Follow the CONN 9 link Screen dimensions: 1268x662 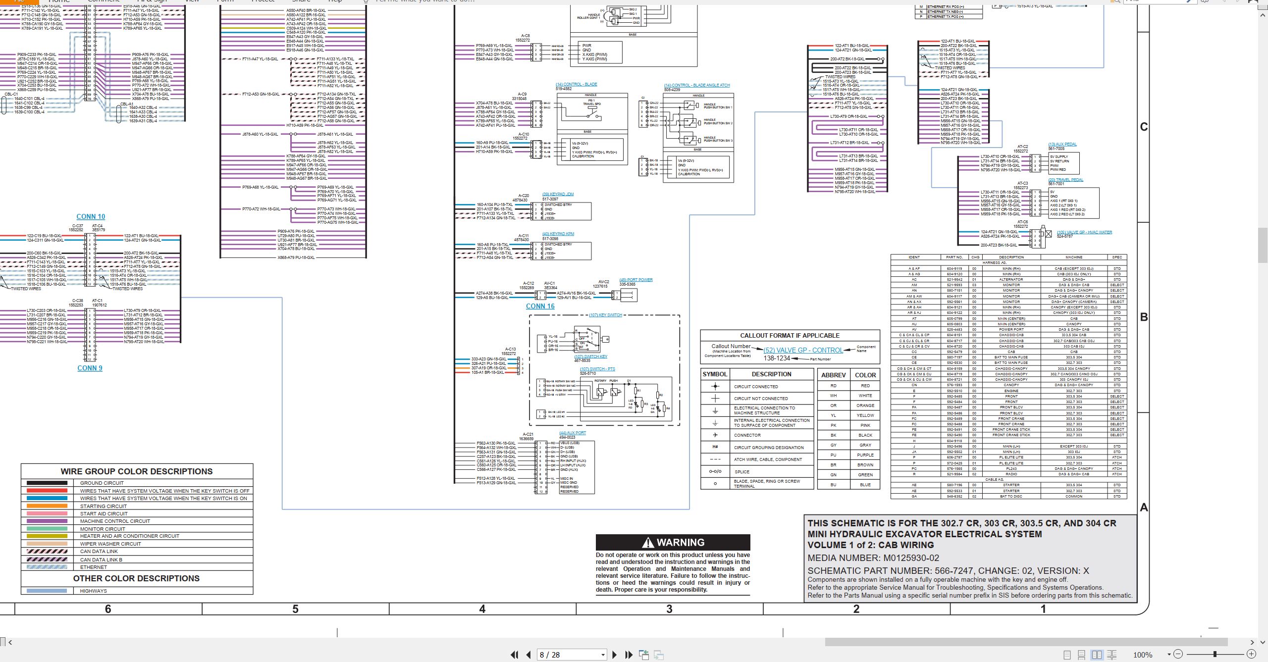(x=90, y=368)
